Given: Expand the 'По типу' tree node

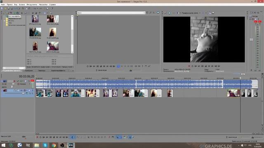Looking at the screenshot, I should (x=5, y=21).
